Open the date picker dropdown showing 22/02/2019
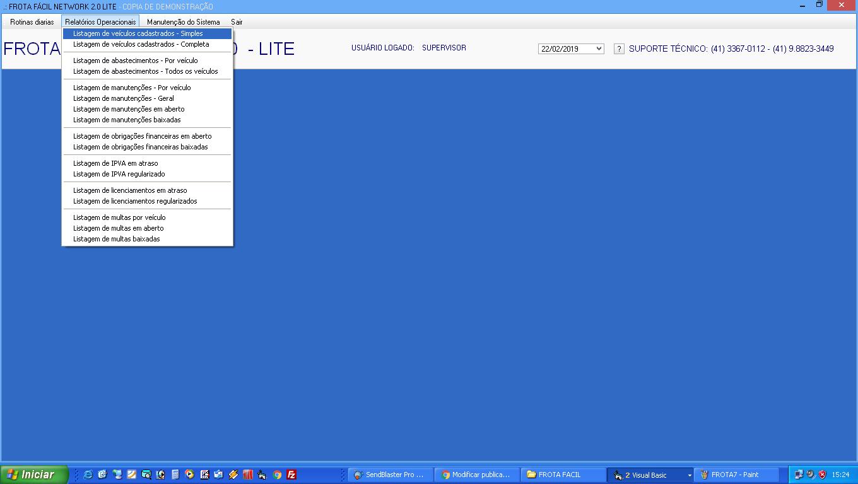 [598, 49]
